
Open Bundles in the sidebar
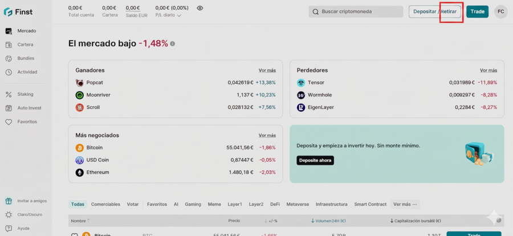26,59
